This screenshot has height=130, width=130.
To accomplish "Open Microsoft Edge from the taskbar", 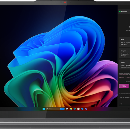I will (x=74, y=109).
